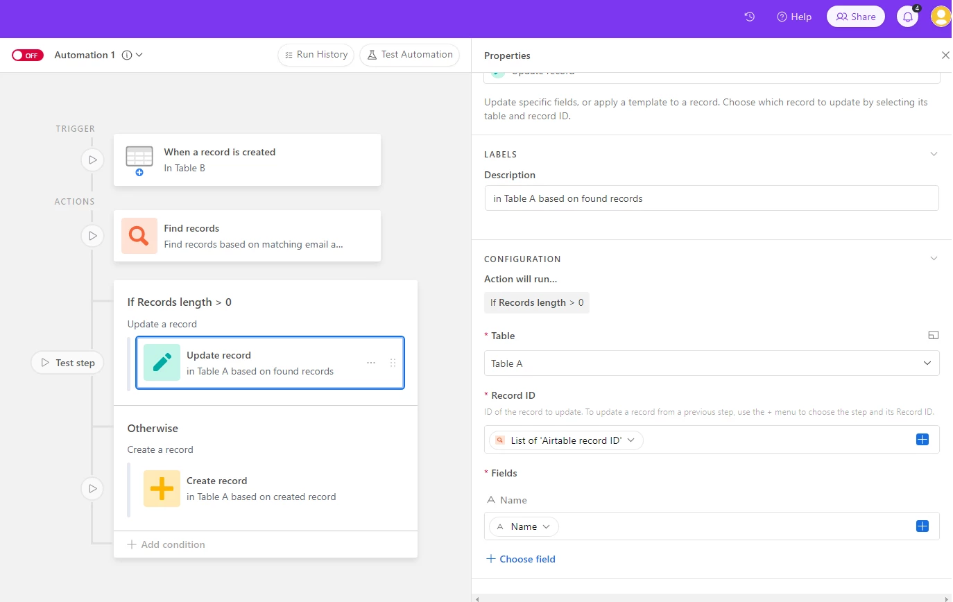Click the Name field plus button
The width and height of the screenshot is (953, 602).
point(922,526)
